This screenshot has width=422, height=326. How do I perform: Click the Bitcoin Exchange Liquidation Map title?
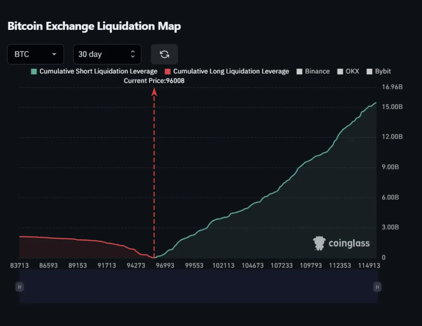(x=94, y=26)
